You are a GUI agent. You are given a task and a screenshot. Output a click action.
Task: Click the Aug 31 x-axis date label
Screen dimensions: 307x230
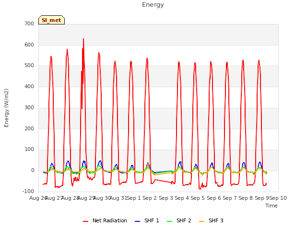(118, 198)
